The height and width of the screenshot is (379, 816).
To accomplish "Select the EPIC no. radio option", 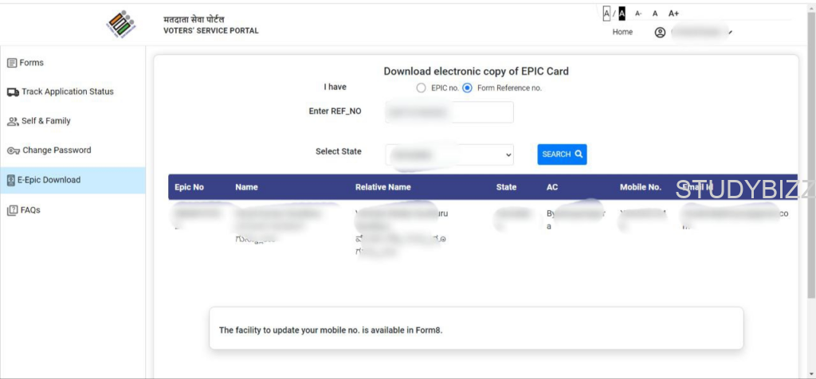I will (x=421, y=88).
